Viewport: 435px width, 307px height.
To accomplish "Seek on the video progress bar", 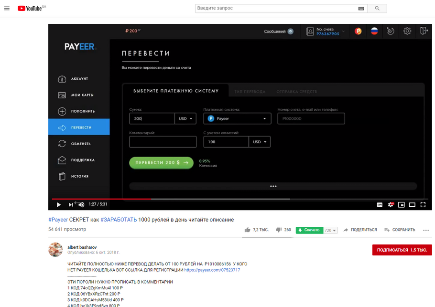I will click(x=240, y=199).
